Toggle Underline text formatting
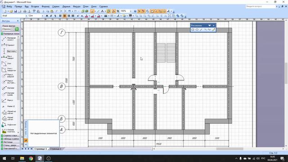Screen dimensions: 288x162 coord(55,16)
